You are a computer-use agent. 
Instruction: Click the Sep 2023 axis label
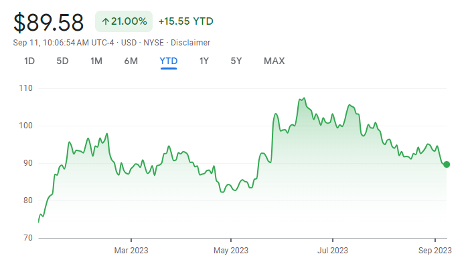click(435, 251)
